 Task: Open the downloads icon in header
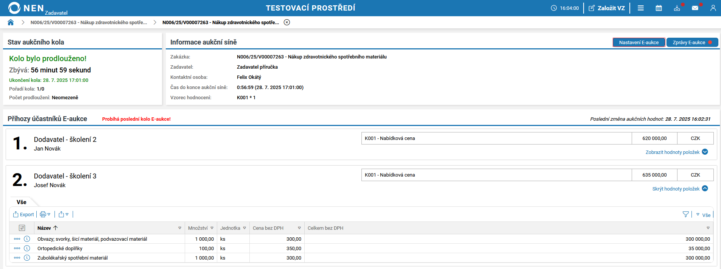677,8
